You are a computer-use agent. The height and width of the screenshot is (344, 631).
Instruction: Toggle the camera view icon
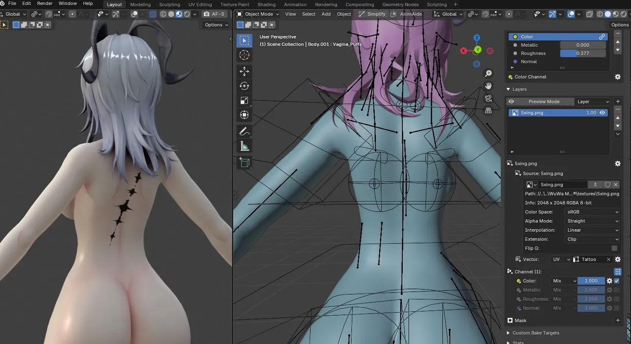point(489,98)
